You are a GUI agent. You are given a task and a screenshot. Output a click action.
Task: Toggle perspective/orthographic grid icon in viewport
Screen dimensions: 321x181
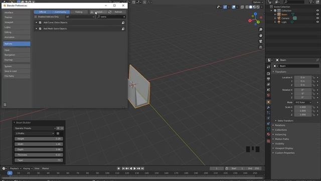261,47
